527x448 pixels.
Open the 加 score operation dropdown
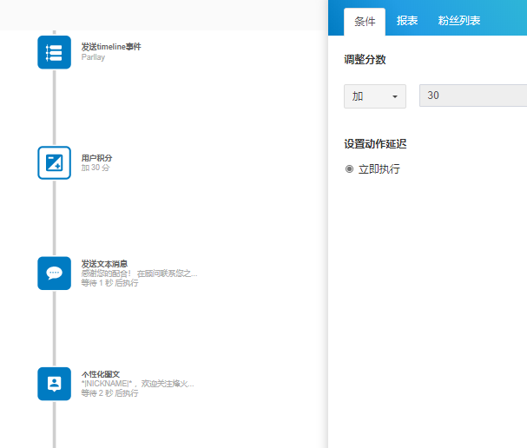374,96
